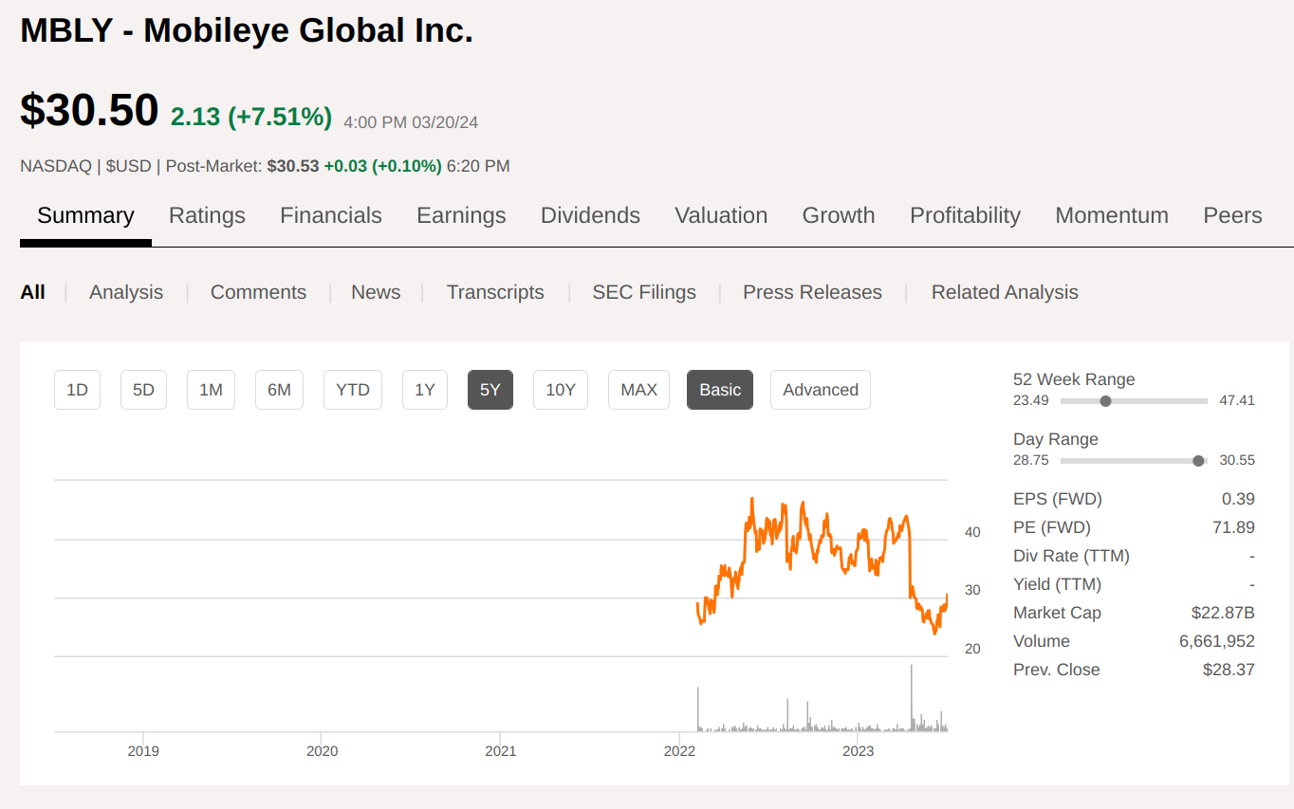Set chart range to 1D
This screenshot has height=809, width=1294.
[x=77, y=390]
